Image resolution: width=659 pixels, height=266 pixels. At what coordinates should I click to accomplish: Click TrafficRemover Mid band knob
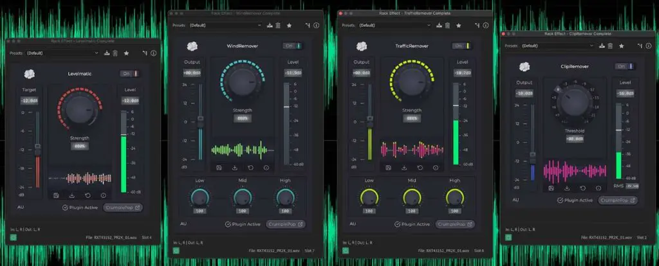click(x=412, y=198)
